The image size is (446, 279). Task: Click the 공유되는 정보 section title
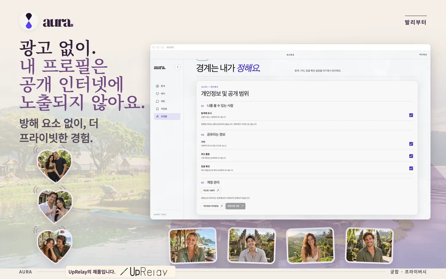(x=216, y=135)
